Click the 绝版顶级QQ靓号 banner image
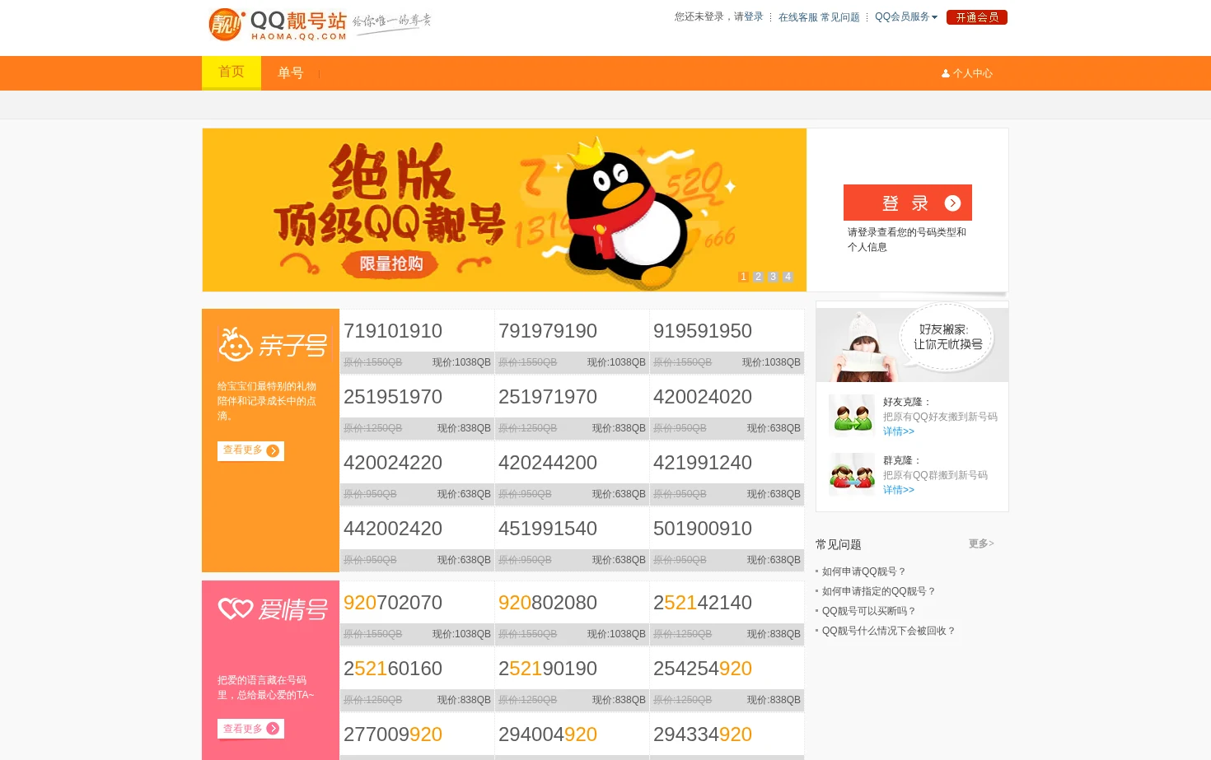The width and height of the screenshot is (1211, 760). 504,210
